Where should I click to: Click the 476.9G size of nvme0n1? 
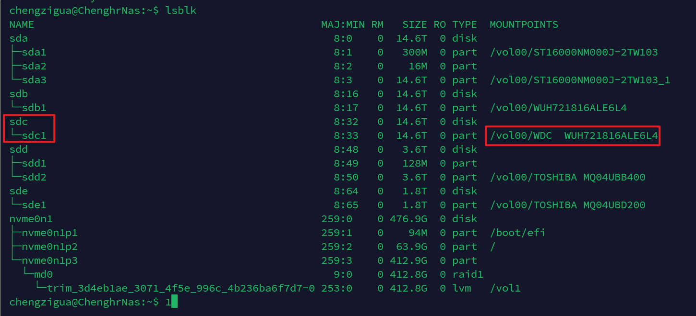[408, 219]
